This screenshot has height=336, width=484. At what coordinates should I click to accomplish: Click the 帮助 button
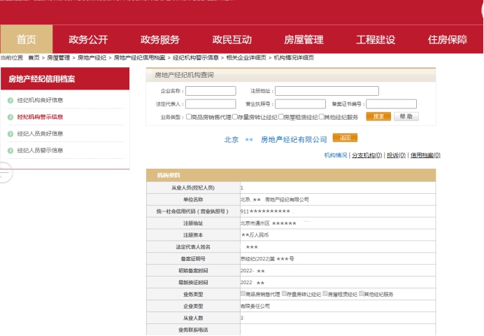click(406, 116)
